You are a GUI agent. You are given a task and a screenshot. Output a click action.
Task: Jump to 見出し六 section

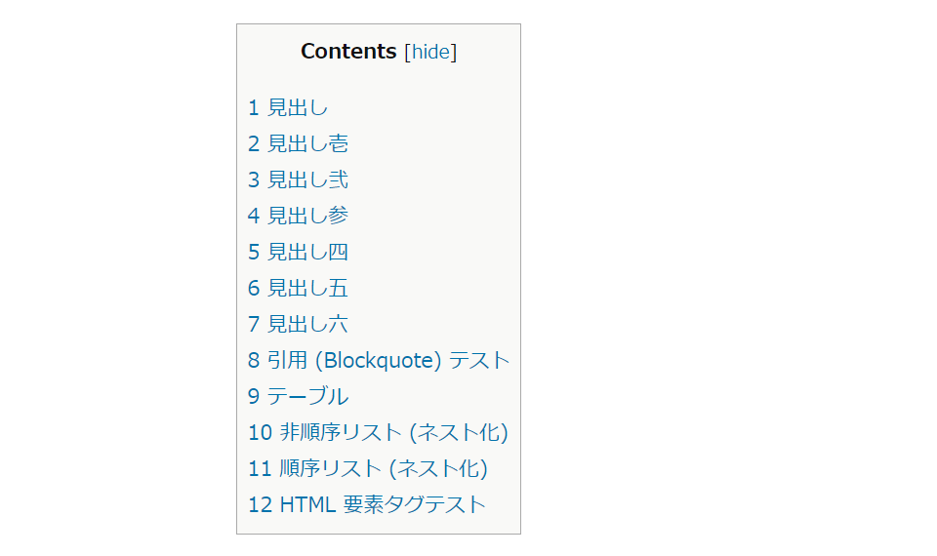307,324
